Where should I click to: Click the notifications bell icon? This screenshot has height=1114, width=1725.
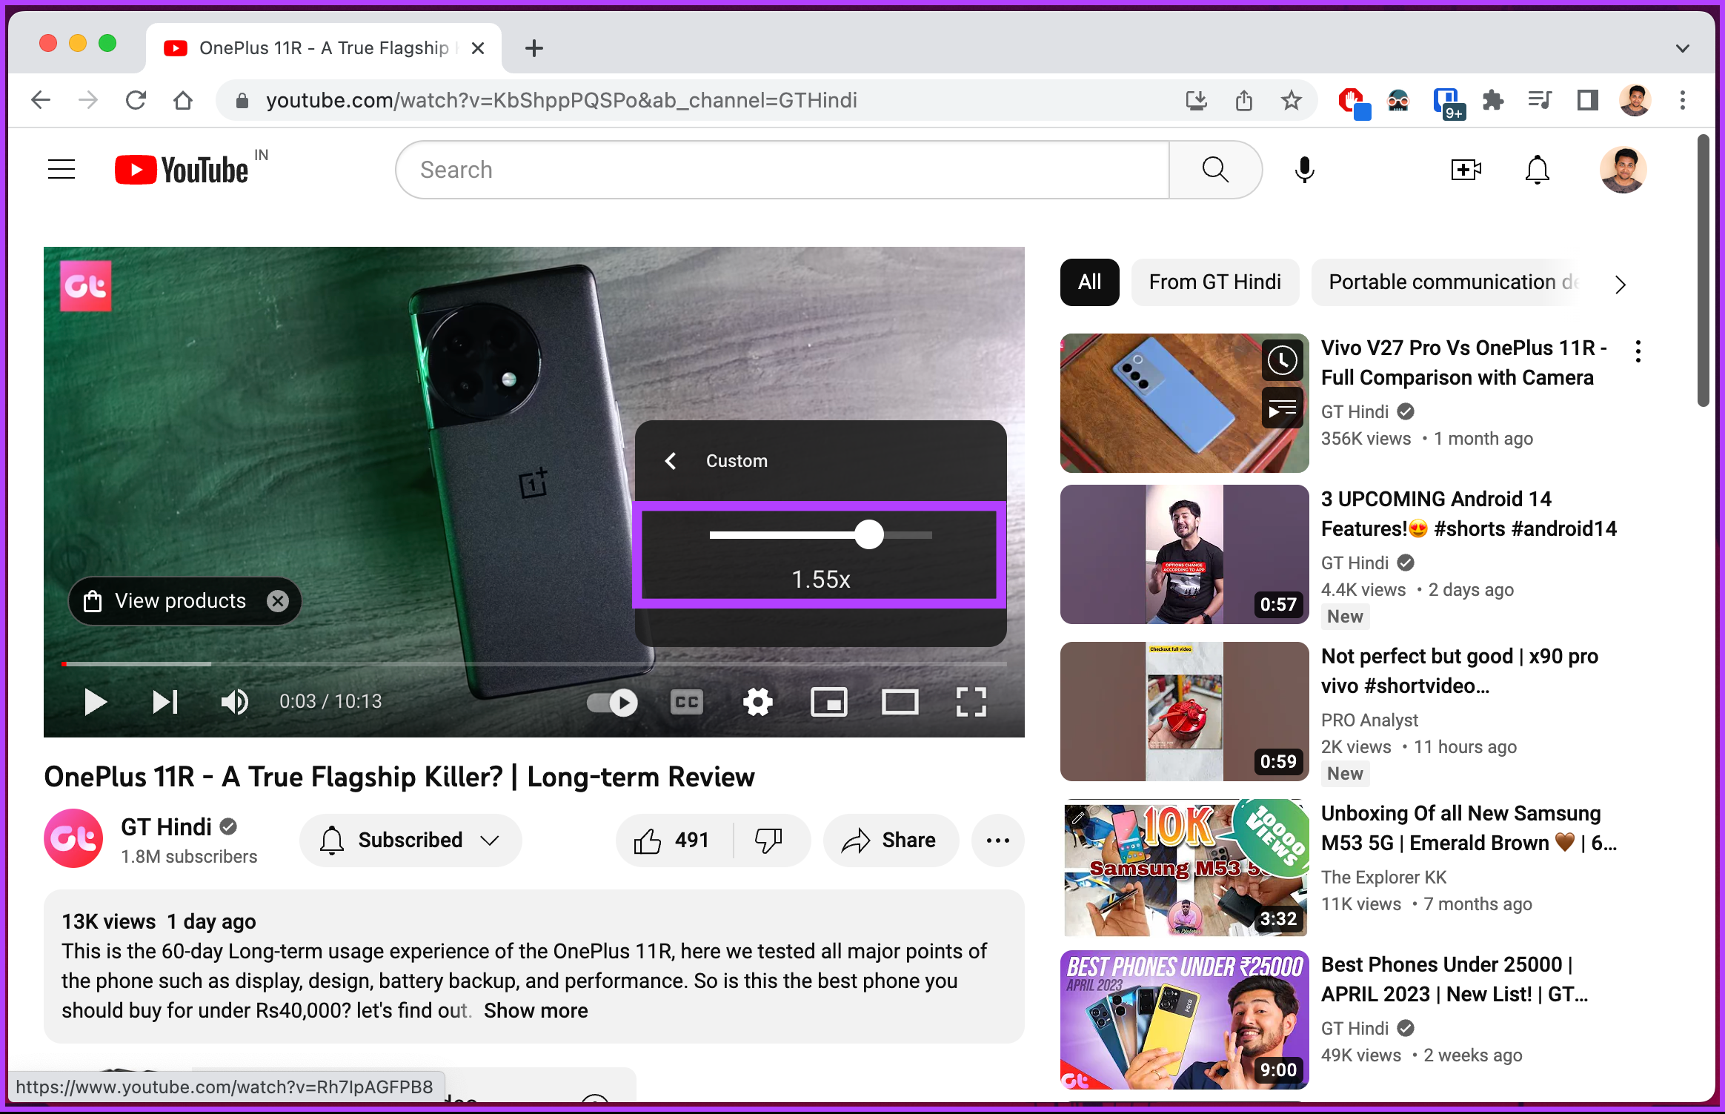click(x=1538, y=170)
